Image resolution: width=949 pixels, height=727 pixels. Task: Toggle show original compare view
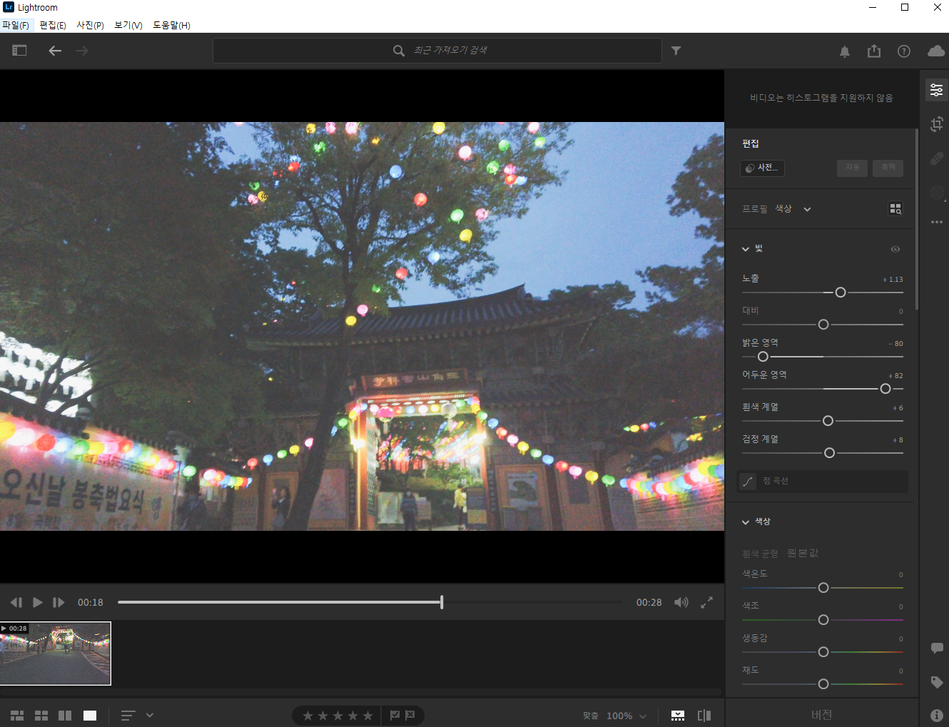[x=704, y=716]
